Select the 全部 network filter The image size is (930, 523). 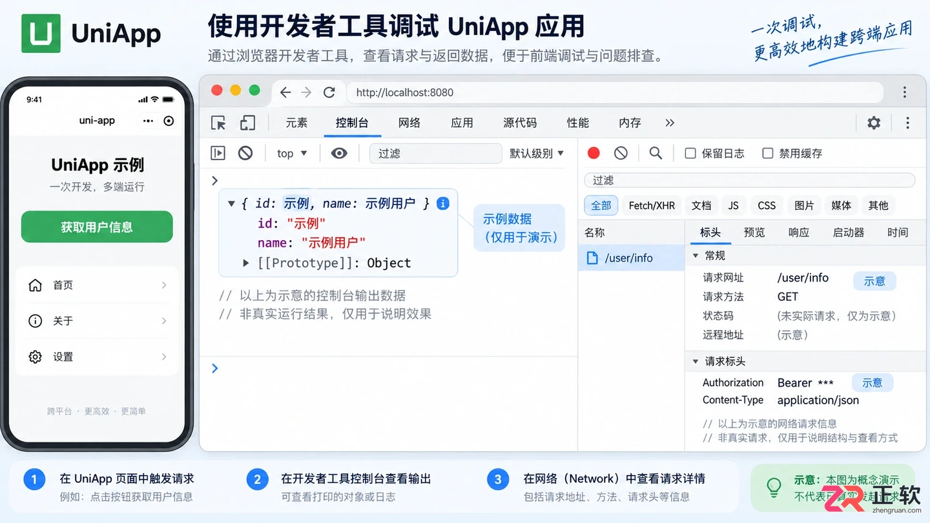tap(601, 205)
